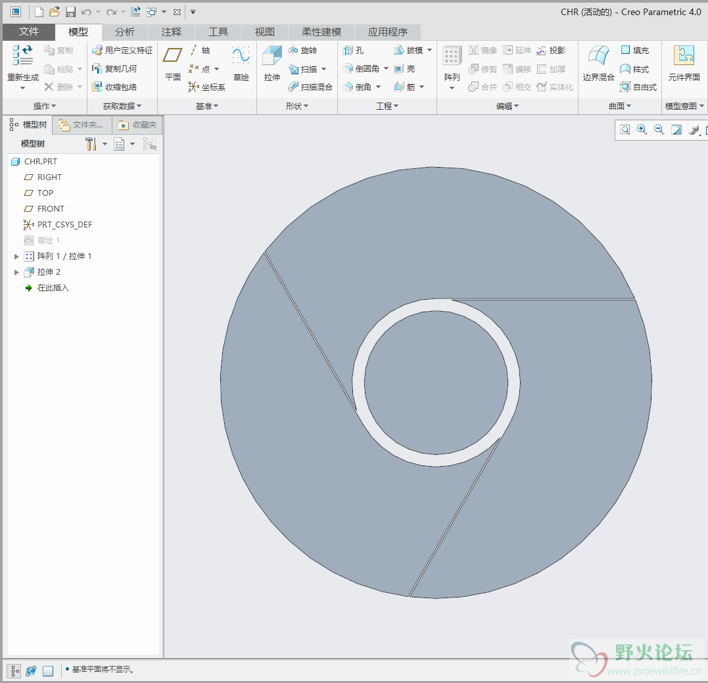Open the Sweep (扫描) dropdown arrow
708x683 pixels.
(324, 69)
